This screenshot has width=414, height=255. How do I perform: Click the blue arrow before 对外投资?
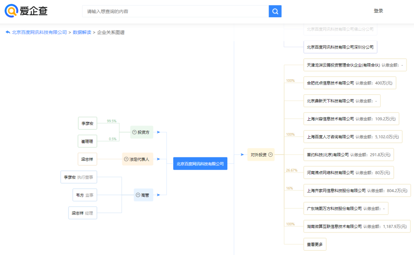pos(242,155)
